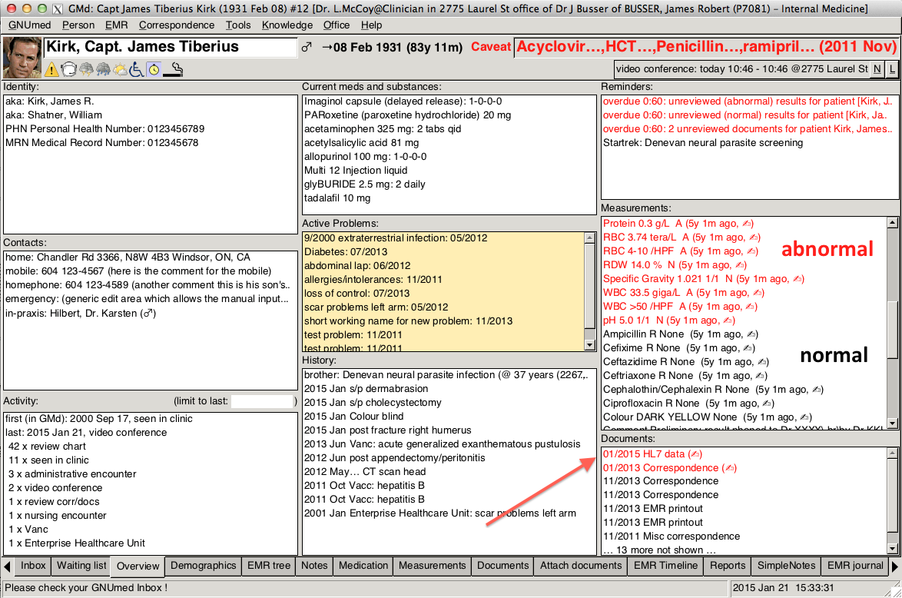Select 'PHN Personal Health Number: 0123456789' identity row
Image resolution: width=902 pixels, height=598 pixels.
104,129
